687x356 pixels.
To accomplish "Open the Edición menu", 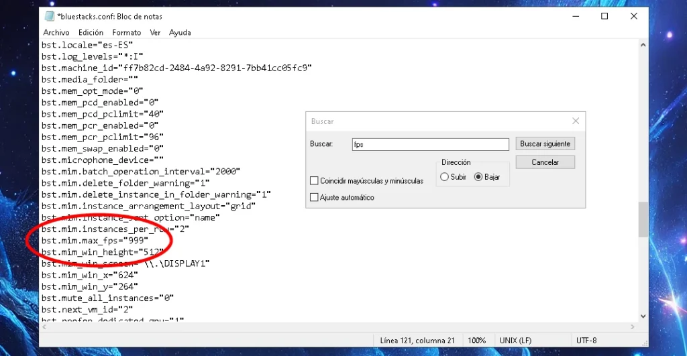I will coord(91,32).
